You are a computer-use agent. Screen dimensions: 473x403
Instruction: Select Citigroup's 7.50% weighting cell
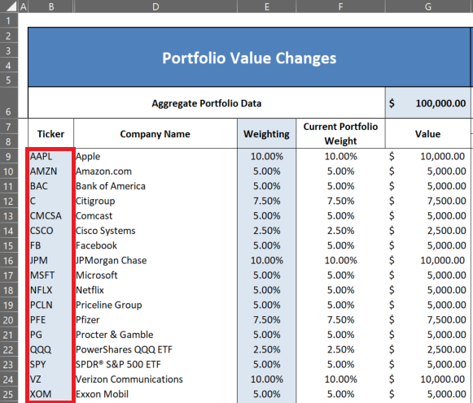click(267, 201)
